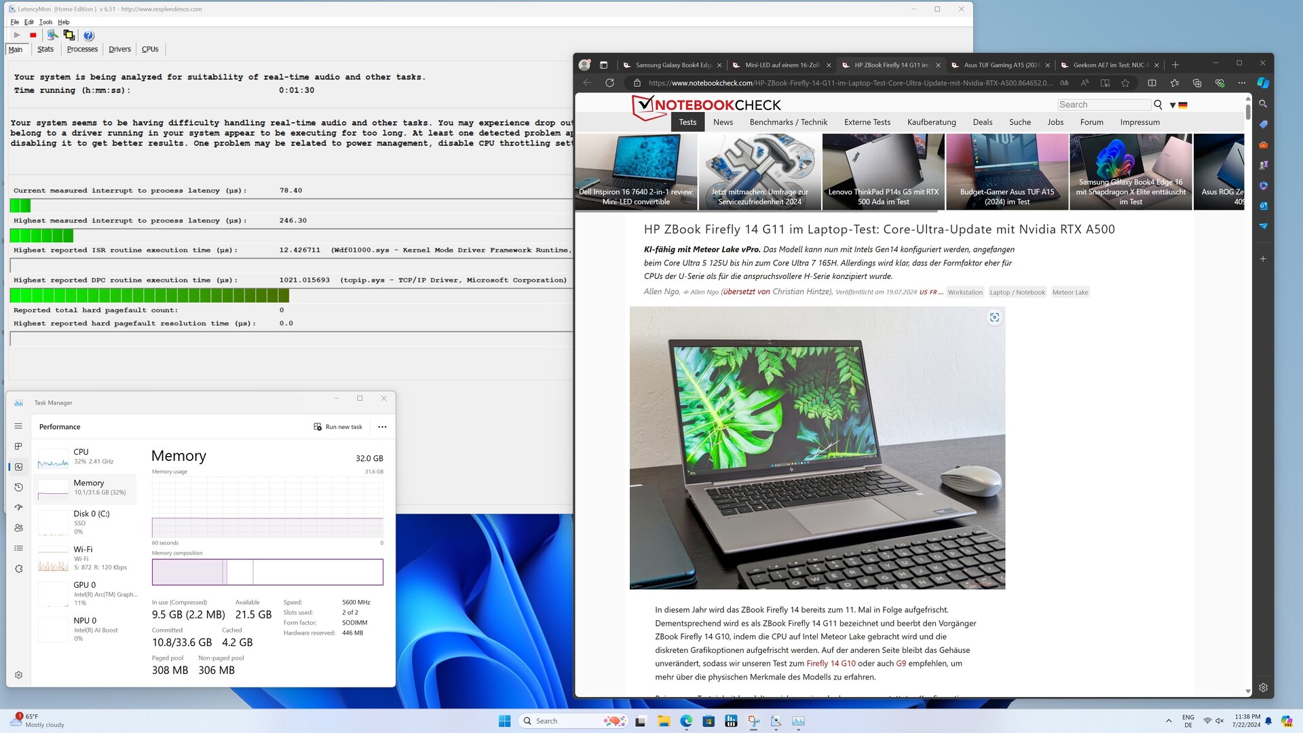Toggle Task Manager navigation hamburger menu
Screen dimensions: 1303x733
click(18, 426)
